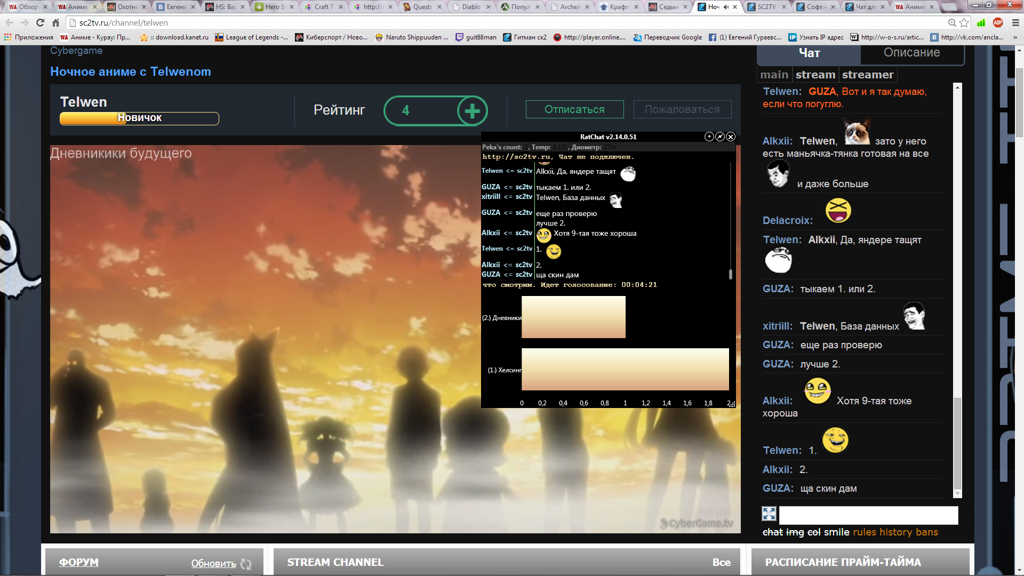Open the Приложения apps bookmark

pyautogui.click(x=29, y=37)
